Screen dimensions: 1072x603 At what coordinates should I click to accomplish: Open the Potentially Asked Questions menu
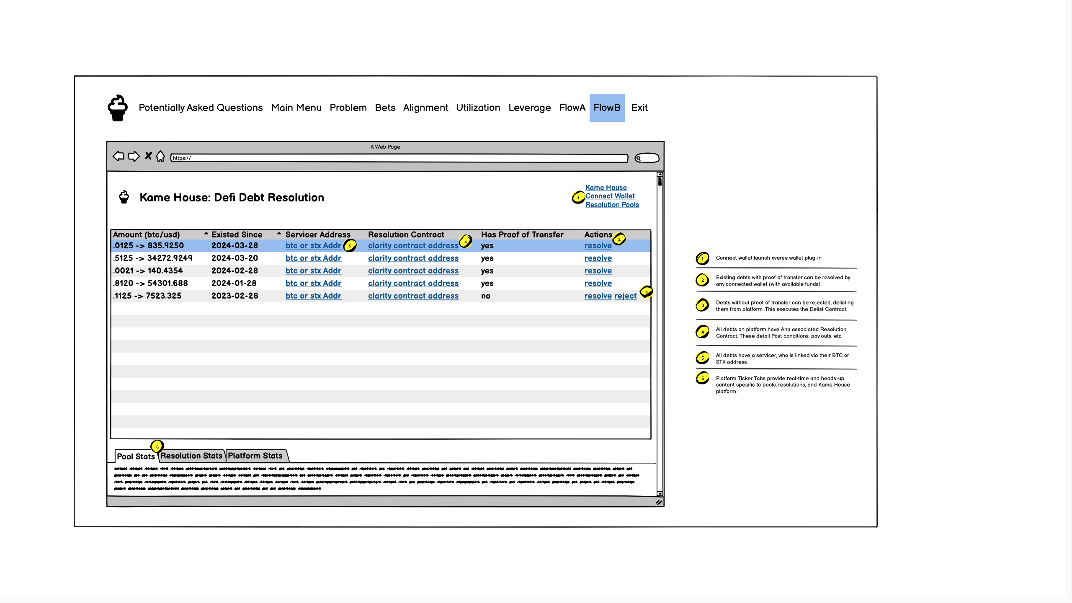point(201,108)
